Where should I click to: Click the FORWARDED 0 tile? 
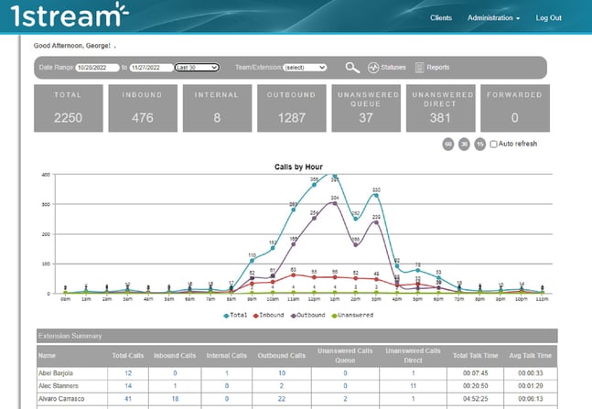pos(515,108)
